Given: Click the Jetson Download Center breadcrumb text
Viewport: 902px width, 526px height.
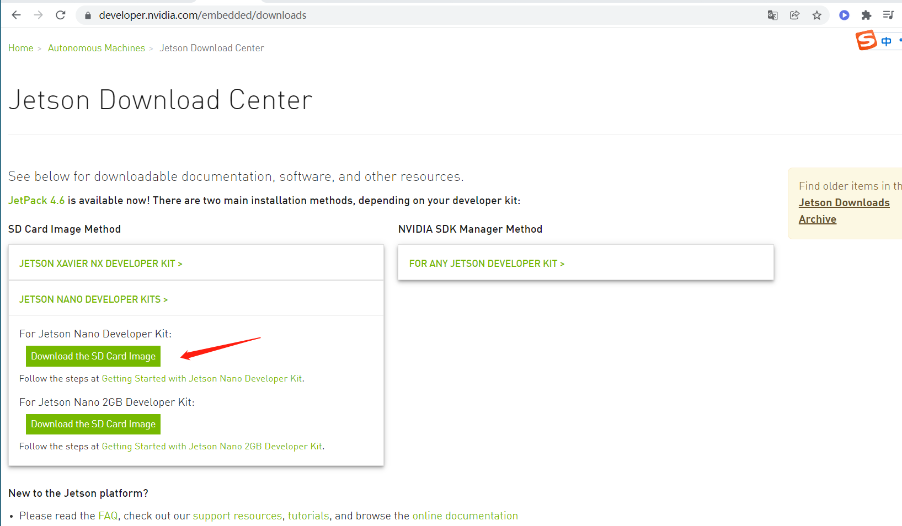Looking at the screenshot, I should (212, 48).
